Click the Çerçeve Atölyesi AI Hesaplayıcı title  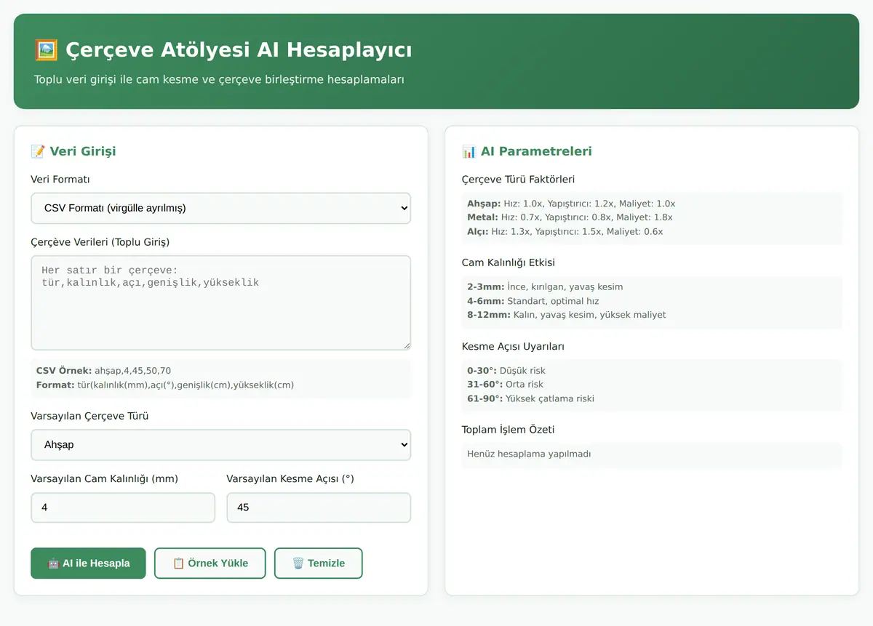[x=239, y=50]
